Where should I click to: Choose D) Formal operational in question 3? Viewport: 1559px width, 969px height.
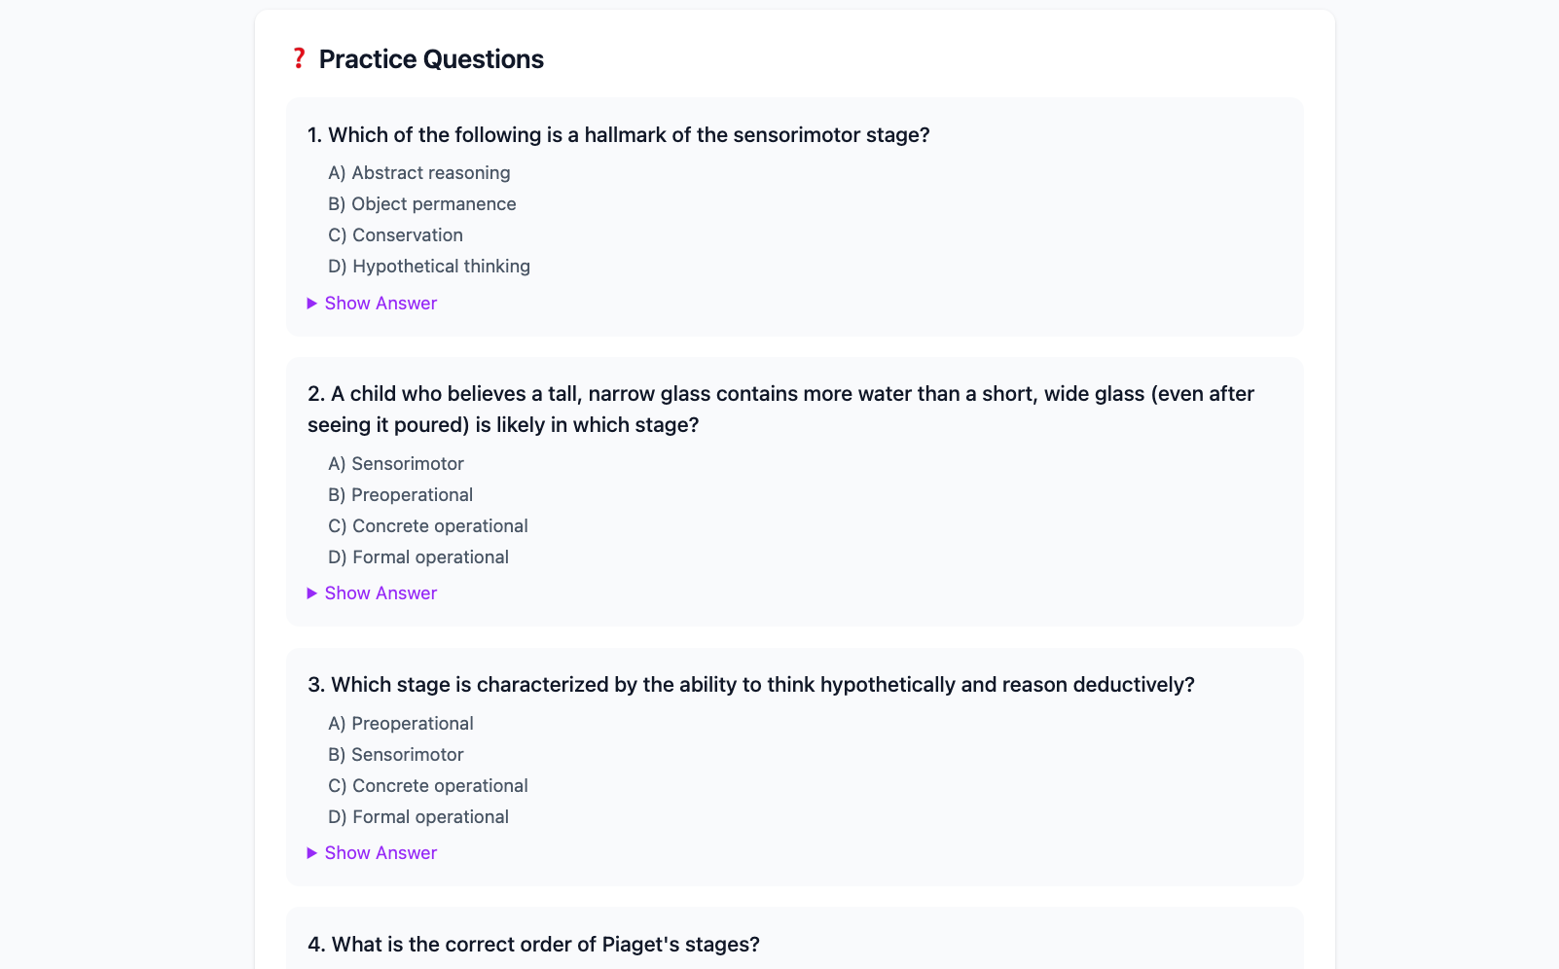pos(418,817)
